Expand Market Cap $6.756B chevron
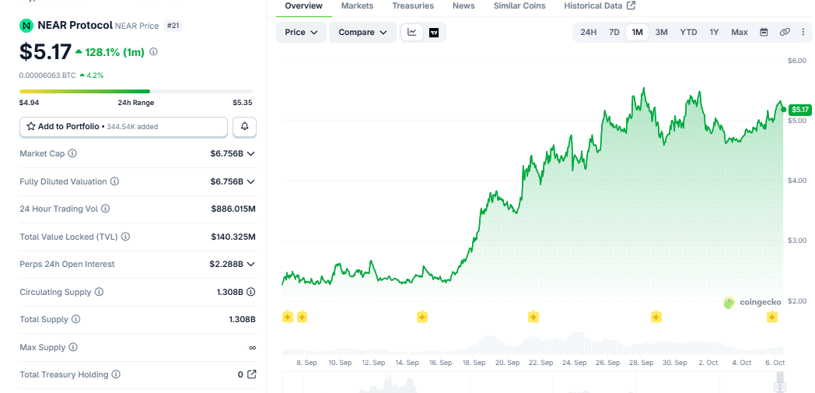This screenshot has height=393, width=815. [x=251, y=153]
